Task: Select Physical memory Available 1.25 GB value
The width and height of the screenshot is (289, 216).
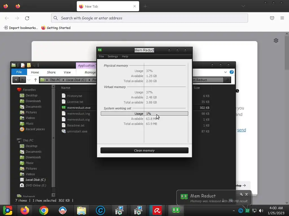Action: [151, 76]
